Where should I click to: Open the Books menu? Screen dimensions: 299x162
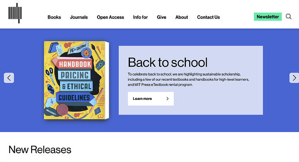point(54,17)
